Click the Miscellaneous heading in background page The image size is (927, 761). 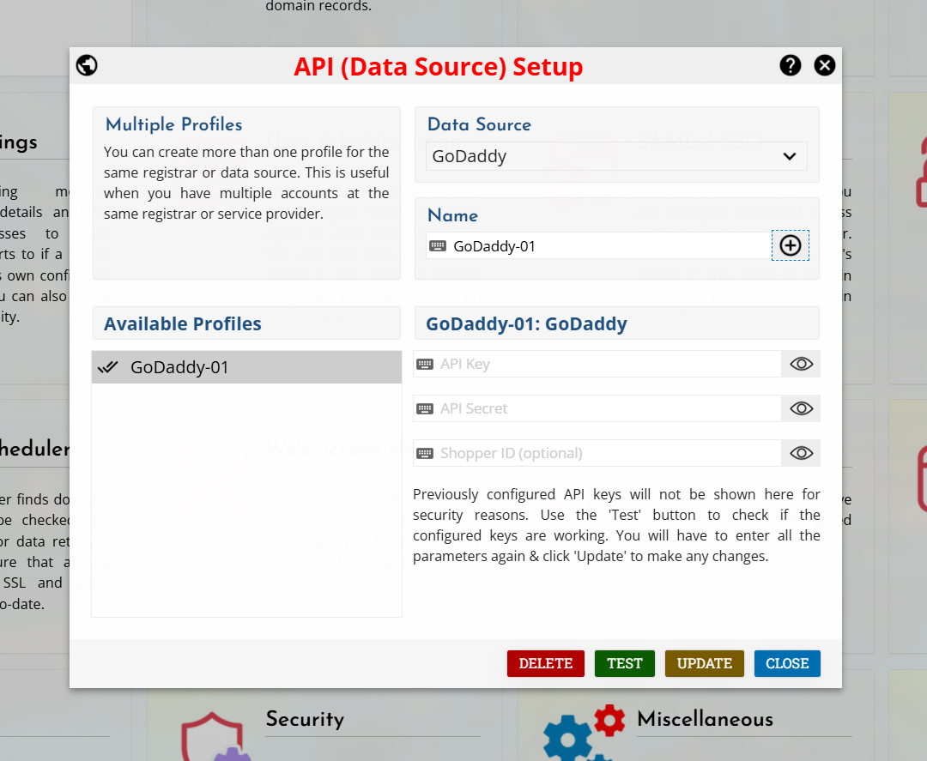[706, 719]
